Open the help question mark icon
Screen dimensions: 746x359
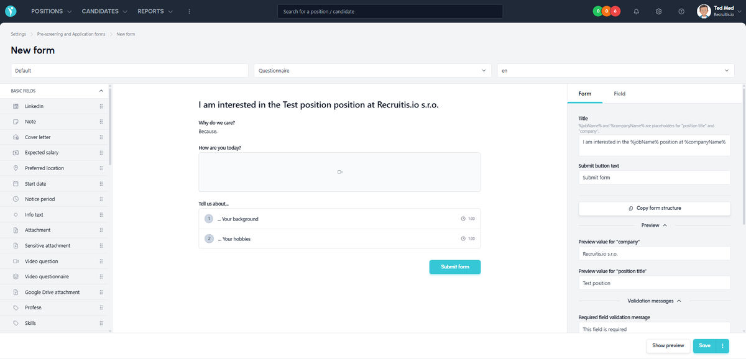[x=681, y=11]
